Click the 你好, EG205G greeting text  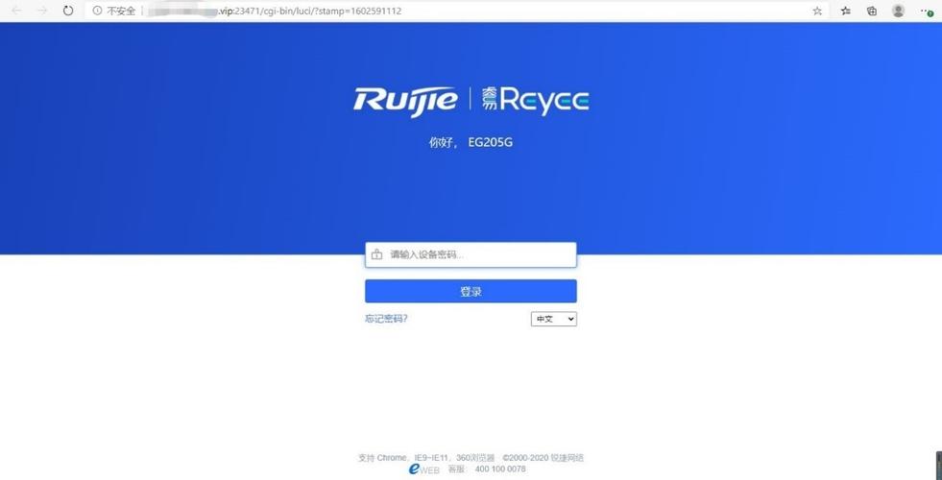pyautogui.click(x=471, y=143)
